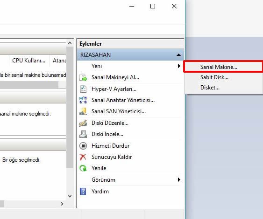
Task: Click the horizontal scroll right arrow
Action: tap(62, 204)
